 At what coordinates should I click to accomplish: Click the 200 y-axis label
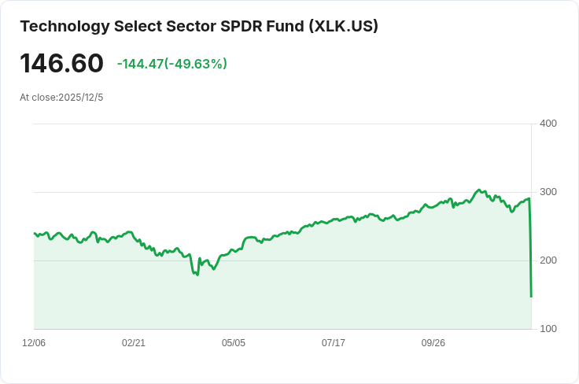pyautogui.click(x=548, y=260)
